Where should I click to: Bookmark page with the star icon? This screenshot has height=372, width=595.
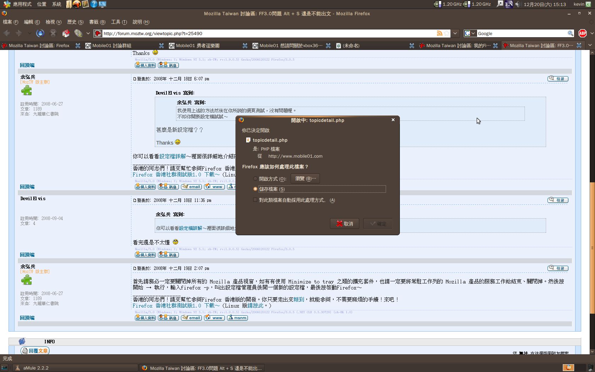(447, 33)
